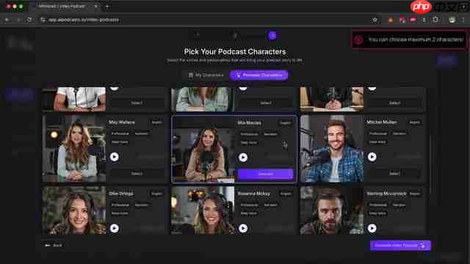The height and width of the screenshot is (264, 470).
Task: Focus the browser address bar
Action: coord(207,20)
